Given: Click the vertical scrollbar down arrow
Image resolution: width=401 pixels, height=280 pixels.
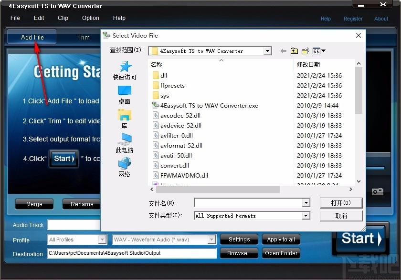Looking at the screenshot, I should pyautogui.click(x=359, y=181).
